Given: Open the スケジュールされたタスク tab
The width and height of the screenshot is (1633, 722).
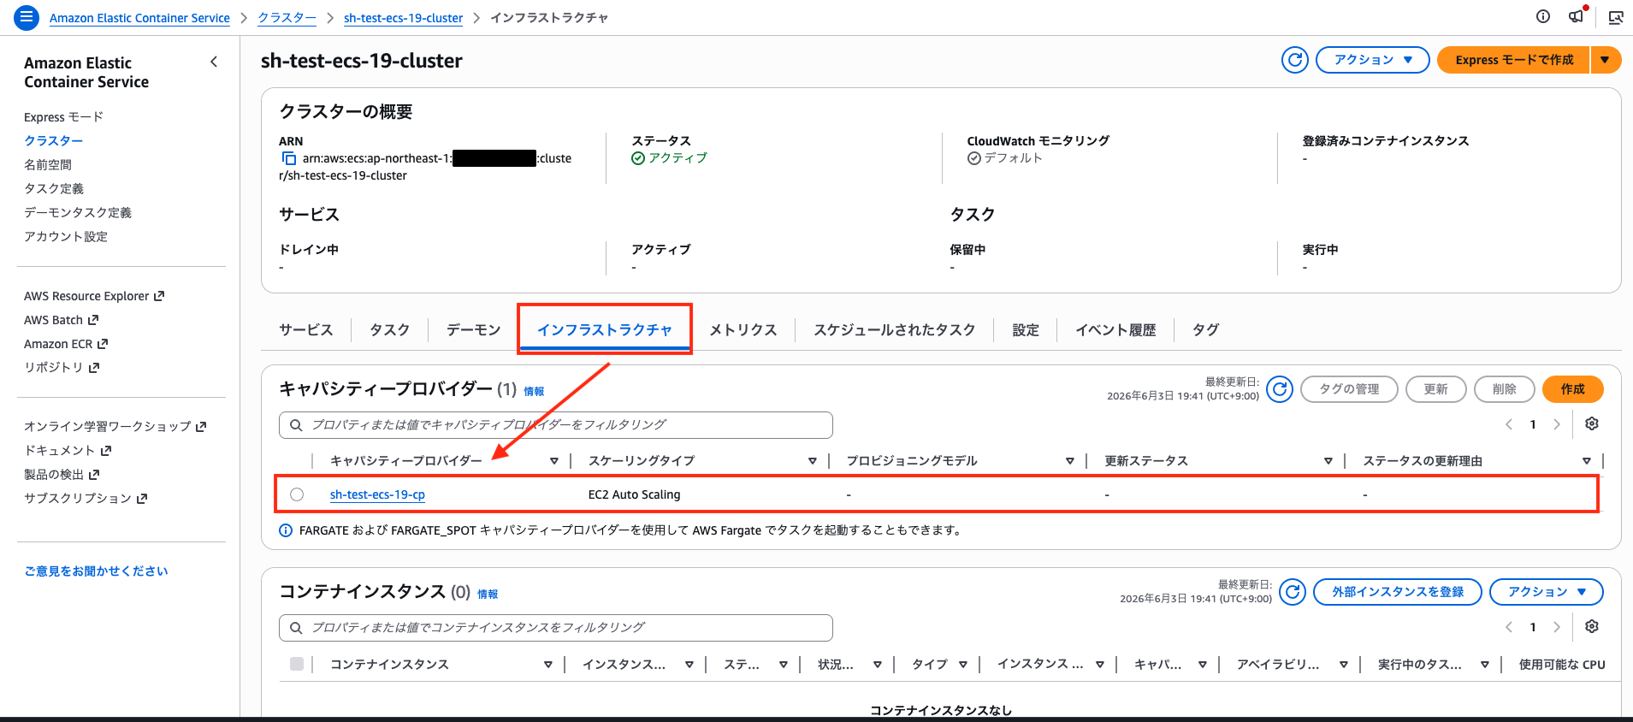Looking at the screenshot, I should tap(894, 329).
